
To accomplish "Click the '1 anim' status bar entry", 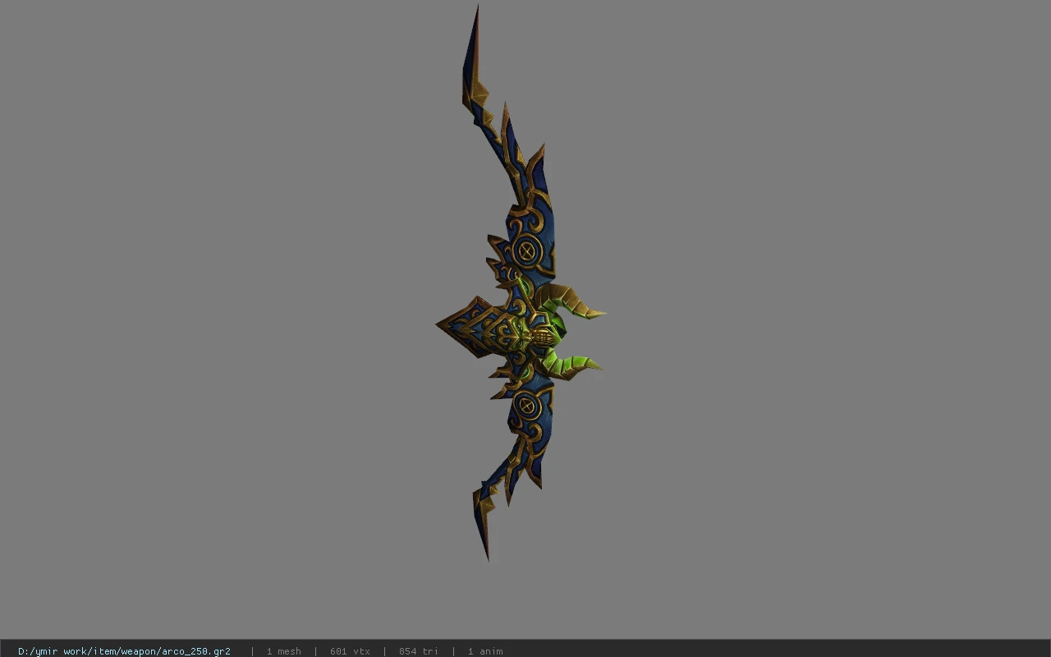I will coord(485,651).
